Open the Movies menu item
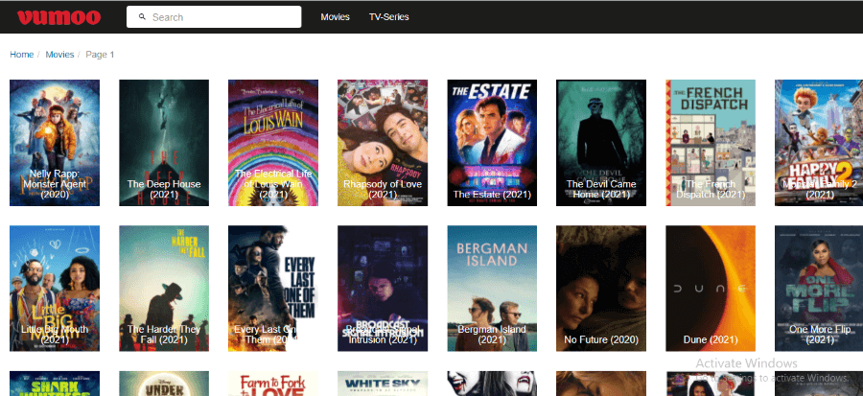Image resolution: width=863 pixels, height=396 pixels. point(336,17)
